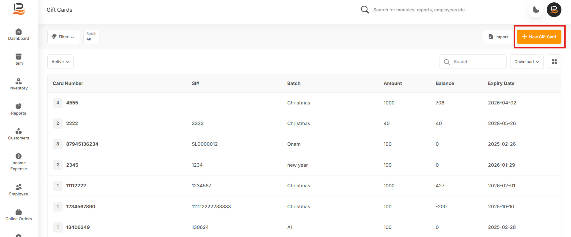Open the Inventory sidebar icon
Screen dimensions: 571x237
(x=19, y=81)
